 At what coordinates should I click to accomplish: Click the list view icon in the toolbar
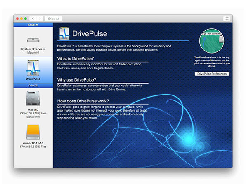pyautogui.click(x=227, y=19)
